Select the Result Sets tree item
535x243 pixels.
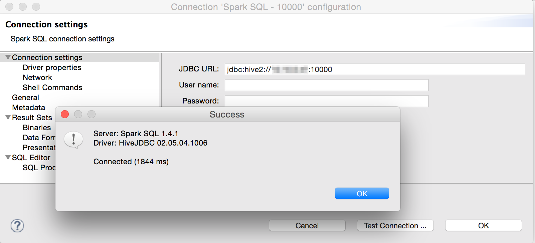tap(32, 117)
